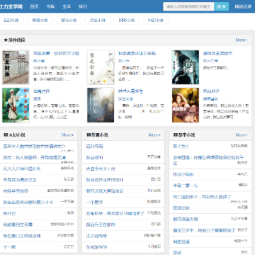Open 弃子为王 in the 都市 list
The height and width of the screenshot is (255, 255).
coord(181,147)
